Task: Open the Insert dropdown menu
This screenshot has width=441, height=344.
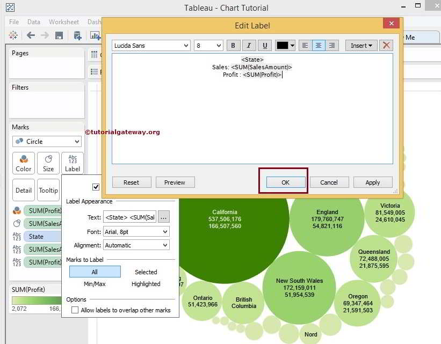Action: (361, 46)
